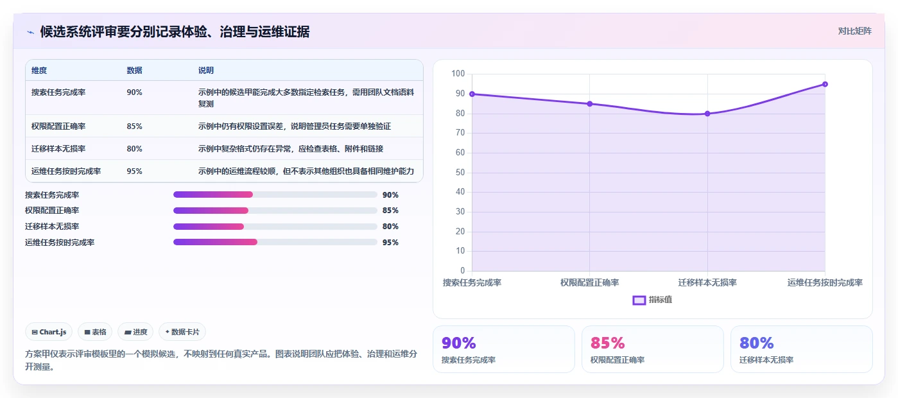Click the 维度 column header
This screenshot has width=898, height=398.
pyautogui.click(x=39, y=70)
